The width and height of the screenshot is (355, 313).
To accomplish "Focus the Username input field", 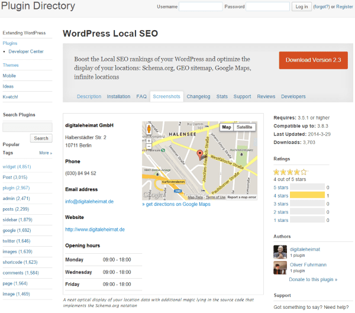I will pyautogui.click(x=201, y=7).
